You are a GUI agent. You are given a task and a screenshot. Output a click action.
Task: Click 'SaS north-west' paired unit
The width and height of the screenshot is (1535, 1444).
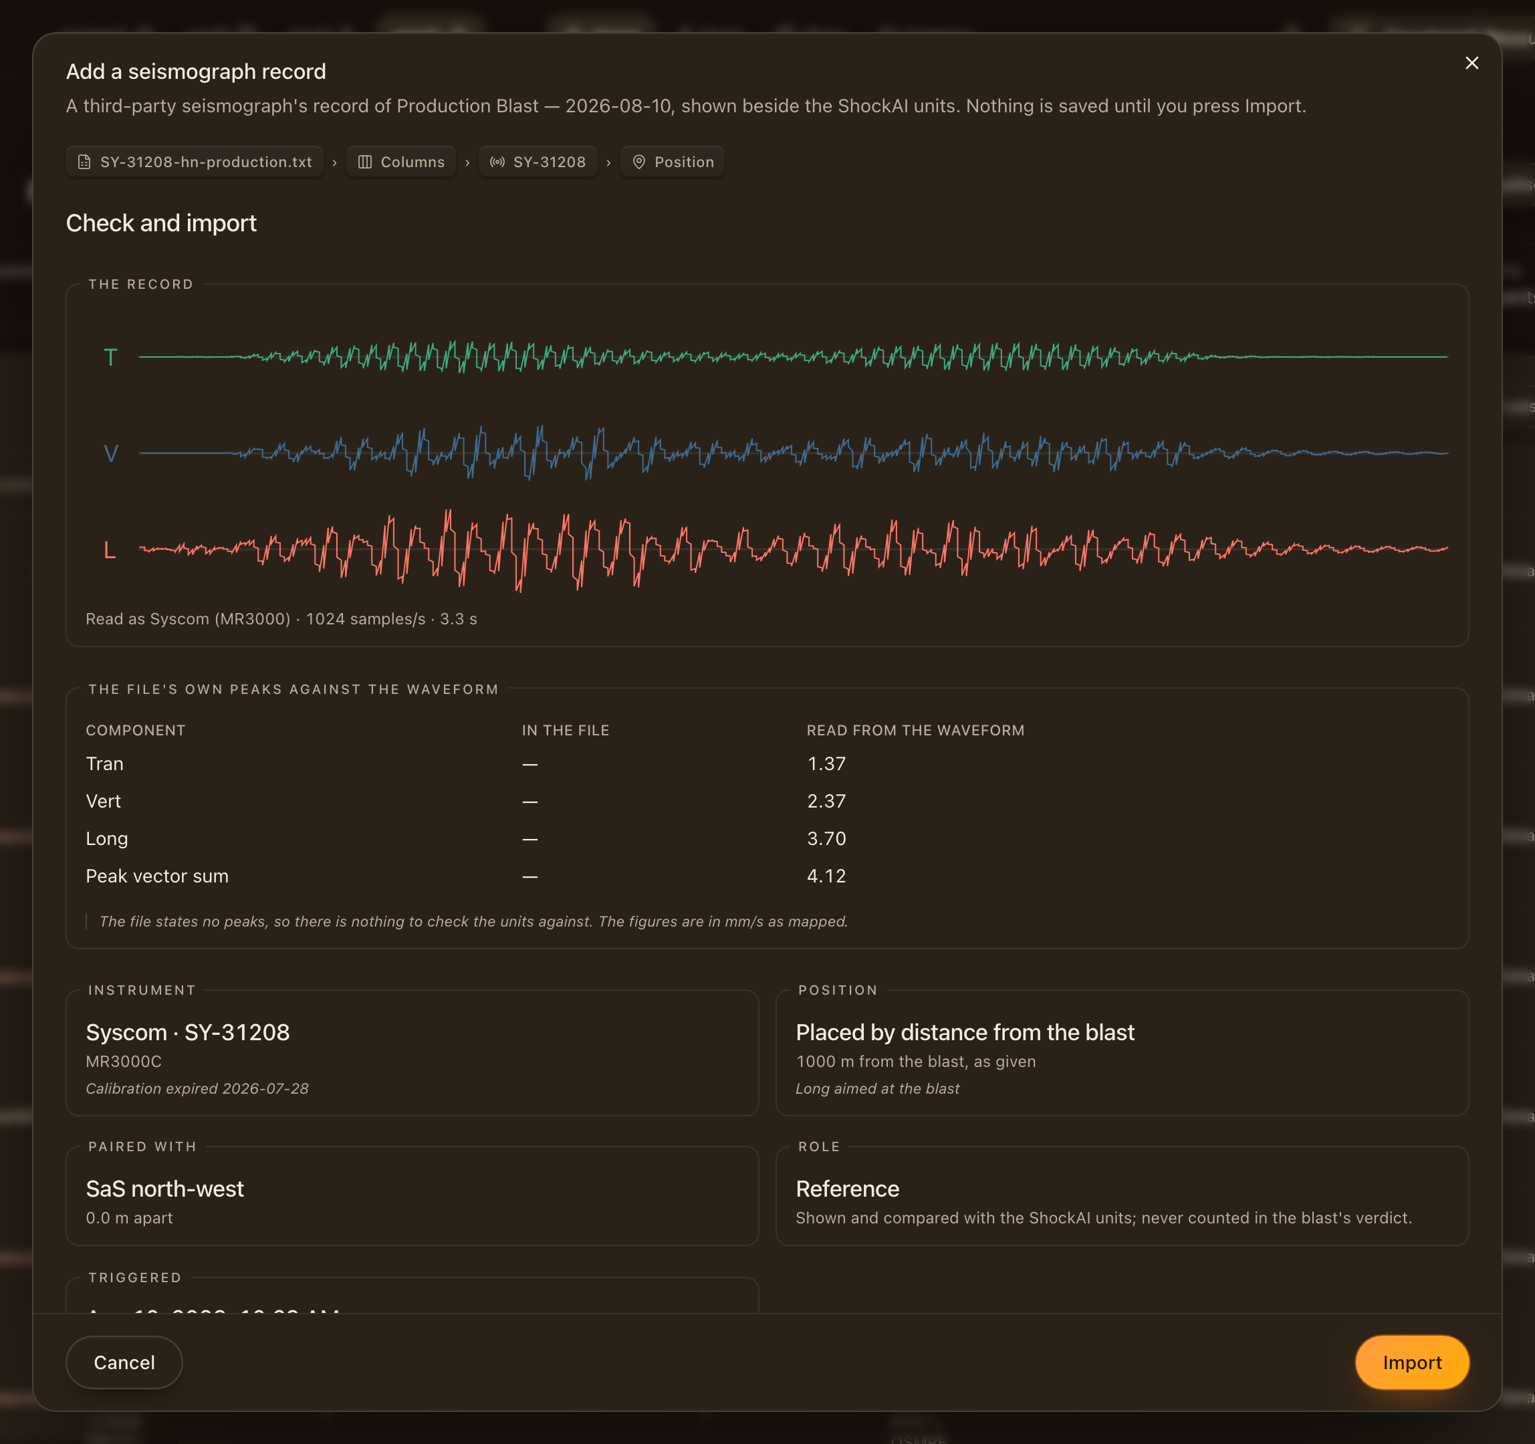pyautogui.click(x=164, y=1189)
